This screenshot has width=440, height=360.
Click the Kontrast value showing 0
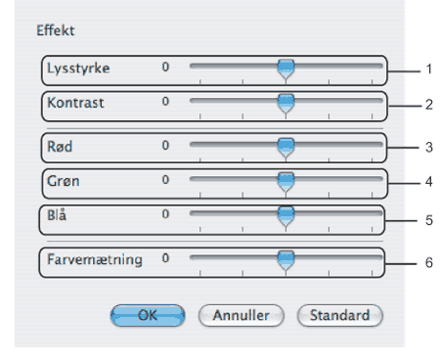[165, 101]
